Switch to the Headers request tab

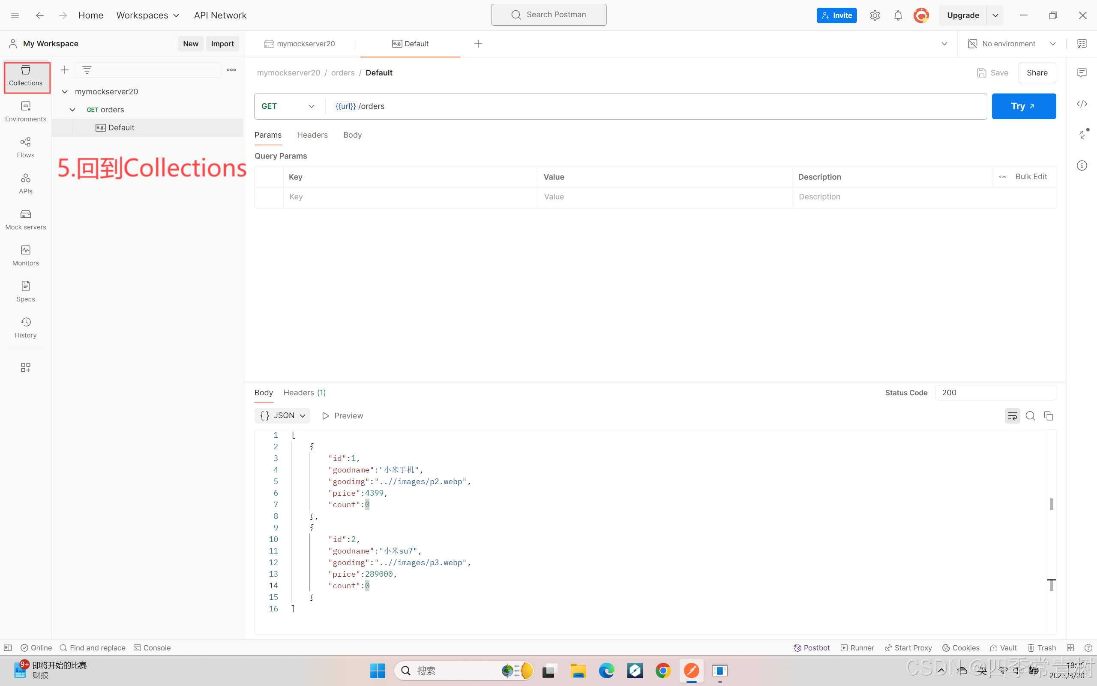coord(312,135)
